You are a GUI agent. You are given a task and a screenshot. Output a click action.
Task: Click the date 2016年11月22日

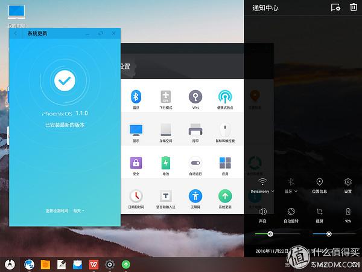(x=271, y=251)
